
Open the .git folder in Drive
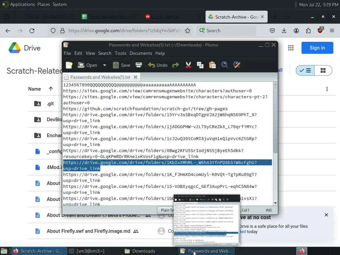pyautogui.click(x=50, y=104)
